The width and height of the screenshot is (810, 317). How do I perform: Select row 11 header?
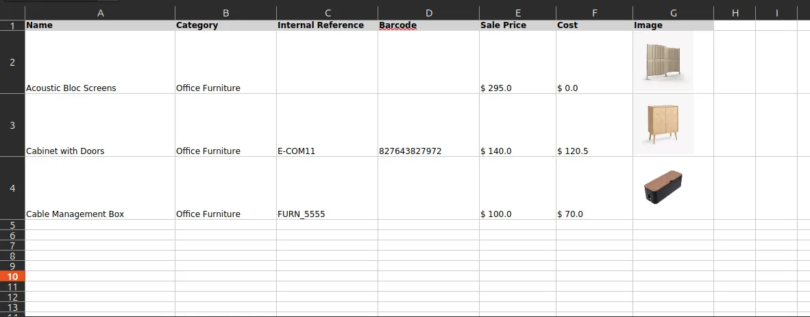point(12,287)
